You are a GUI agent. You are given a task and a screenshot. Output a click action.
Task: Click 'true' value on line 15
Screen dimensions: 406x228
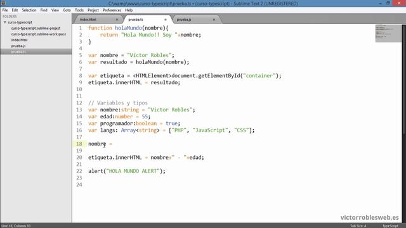pyautogui.click(x=172, y=123)
